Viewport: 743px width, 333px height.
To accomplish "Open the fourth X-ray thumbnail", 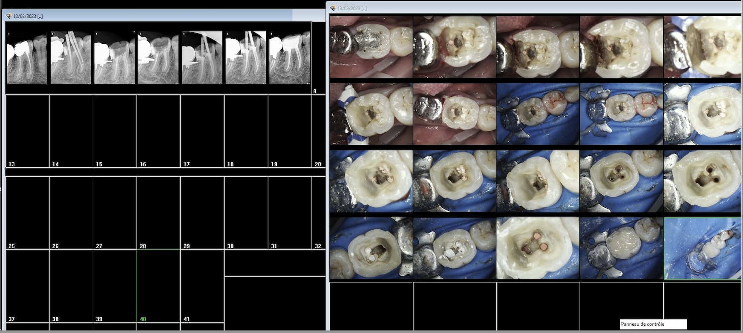I will (x=158, y=57).
